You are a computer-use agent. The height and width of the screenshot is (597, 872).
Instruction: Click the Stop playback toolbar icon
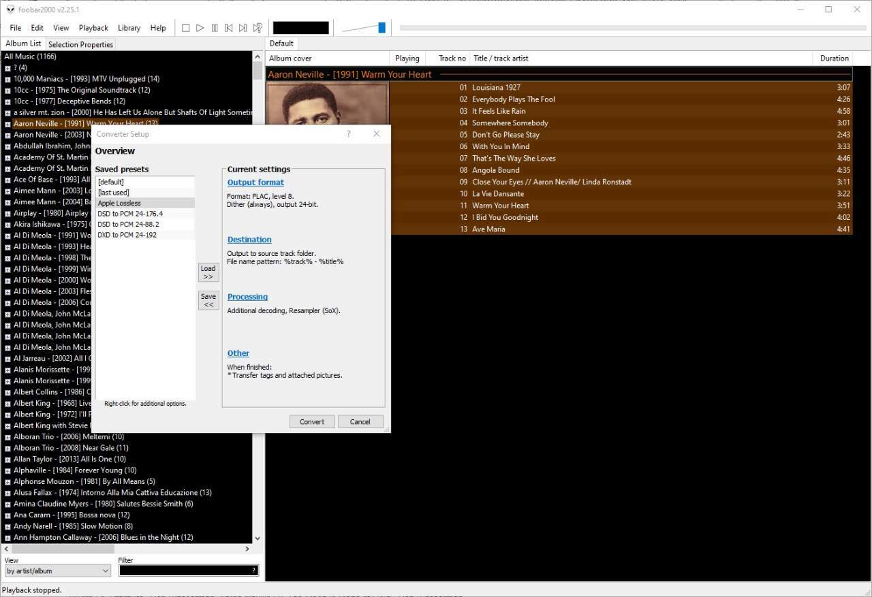[185, 28]
